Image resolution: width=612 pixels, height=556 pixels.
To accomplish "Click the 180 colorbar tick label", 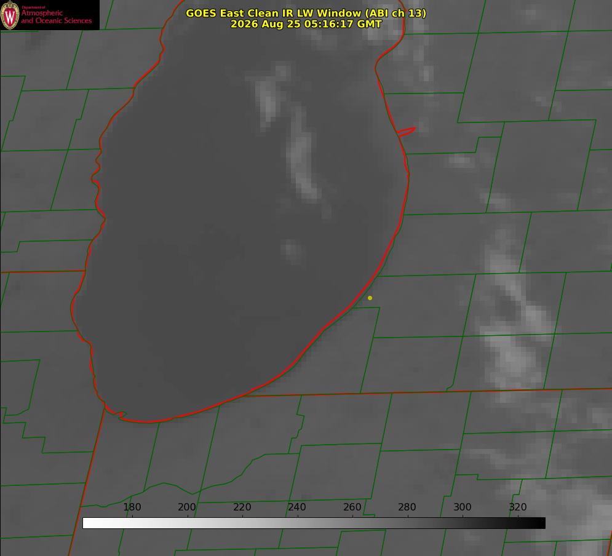I will pos(132,507).
